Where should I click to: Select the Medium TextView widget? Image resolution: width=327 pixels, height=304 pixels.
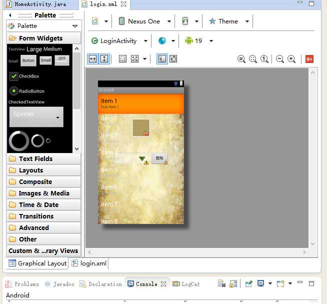click(53, 49)
